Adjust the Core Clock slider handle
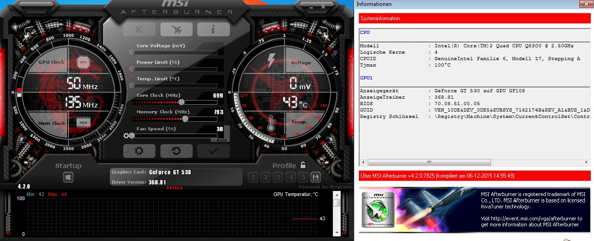Screen dimensions: 594x241 tap(182, 102)
